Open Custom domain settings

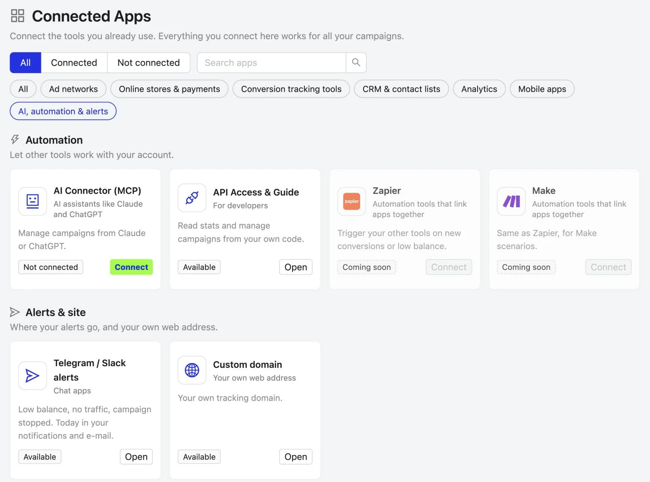[296, 457]
